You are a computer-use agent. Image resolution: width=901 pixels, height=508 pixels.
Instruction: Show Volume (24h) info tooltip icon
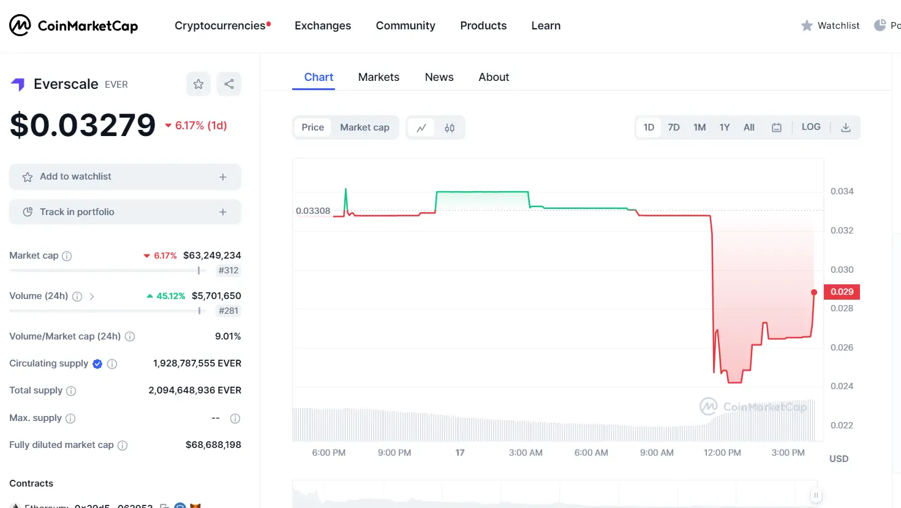pos(77,297)
